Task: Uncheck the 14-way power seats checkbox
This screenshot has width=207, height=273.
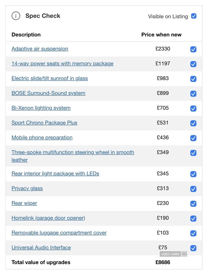Action: (194, 64)
